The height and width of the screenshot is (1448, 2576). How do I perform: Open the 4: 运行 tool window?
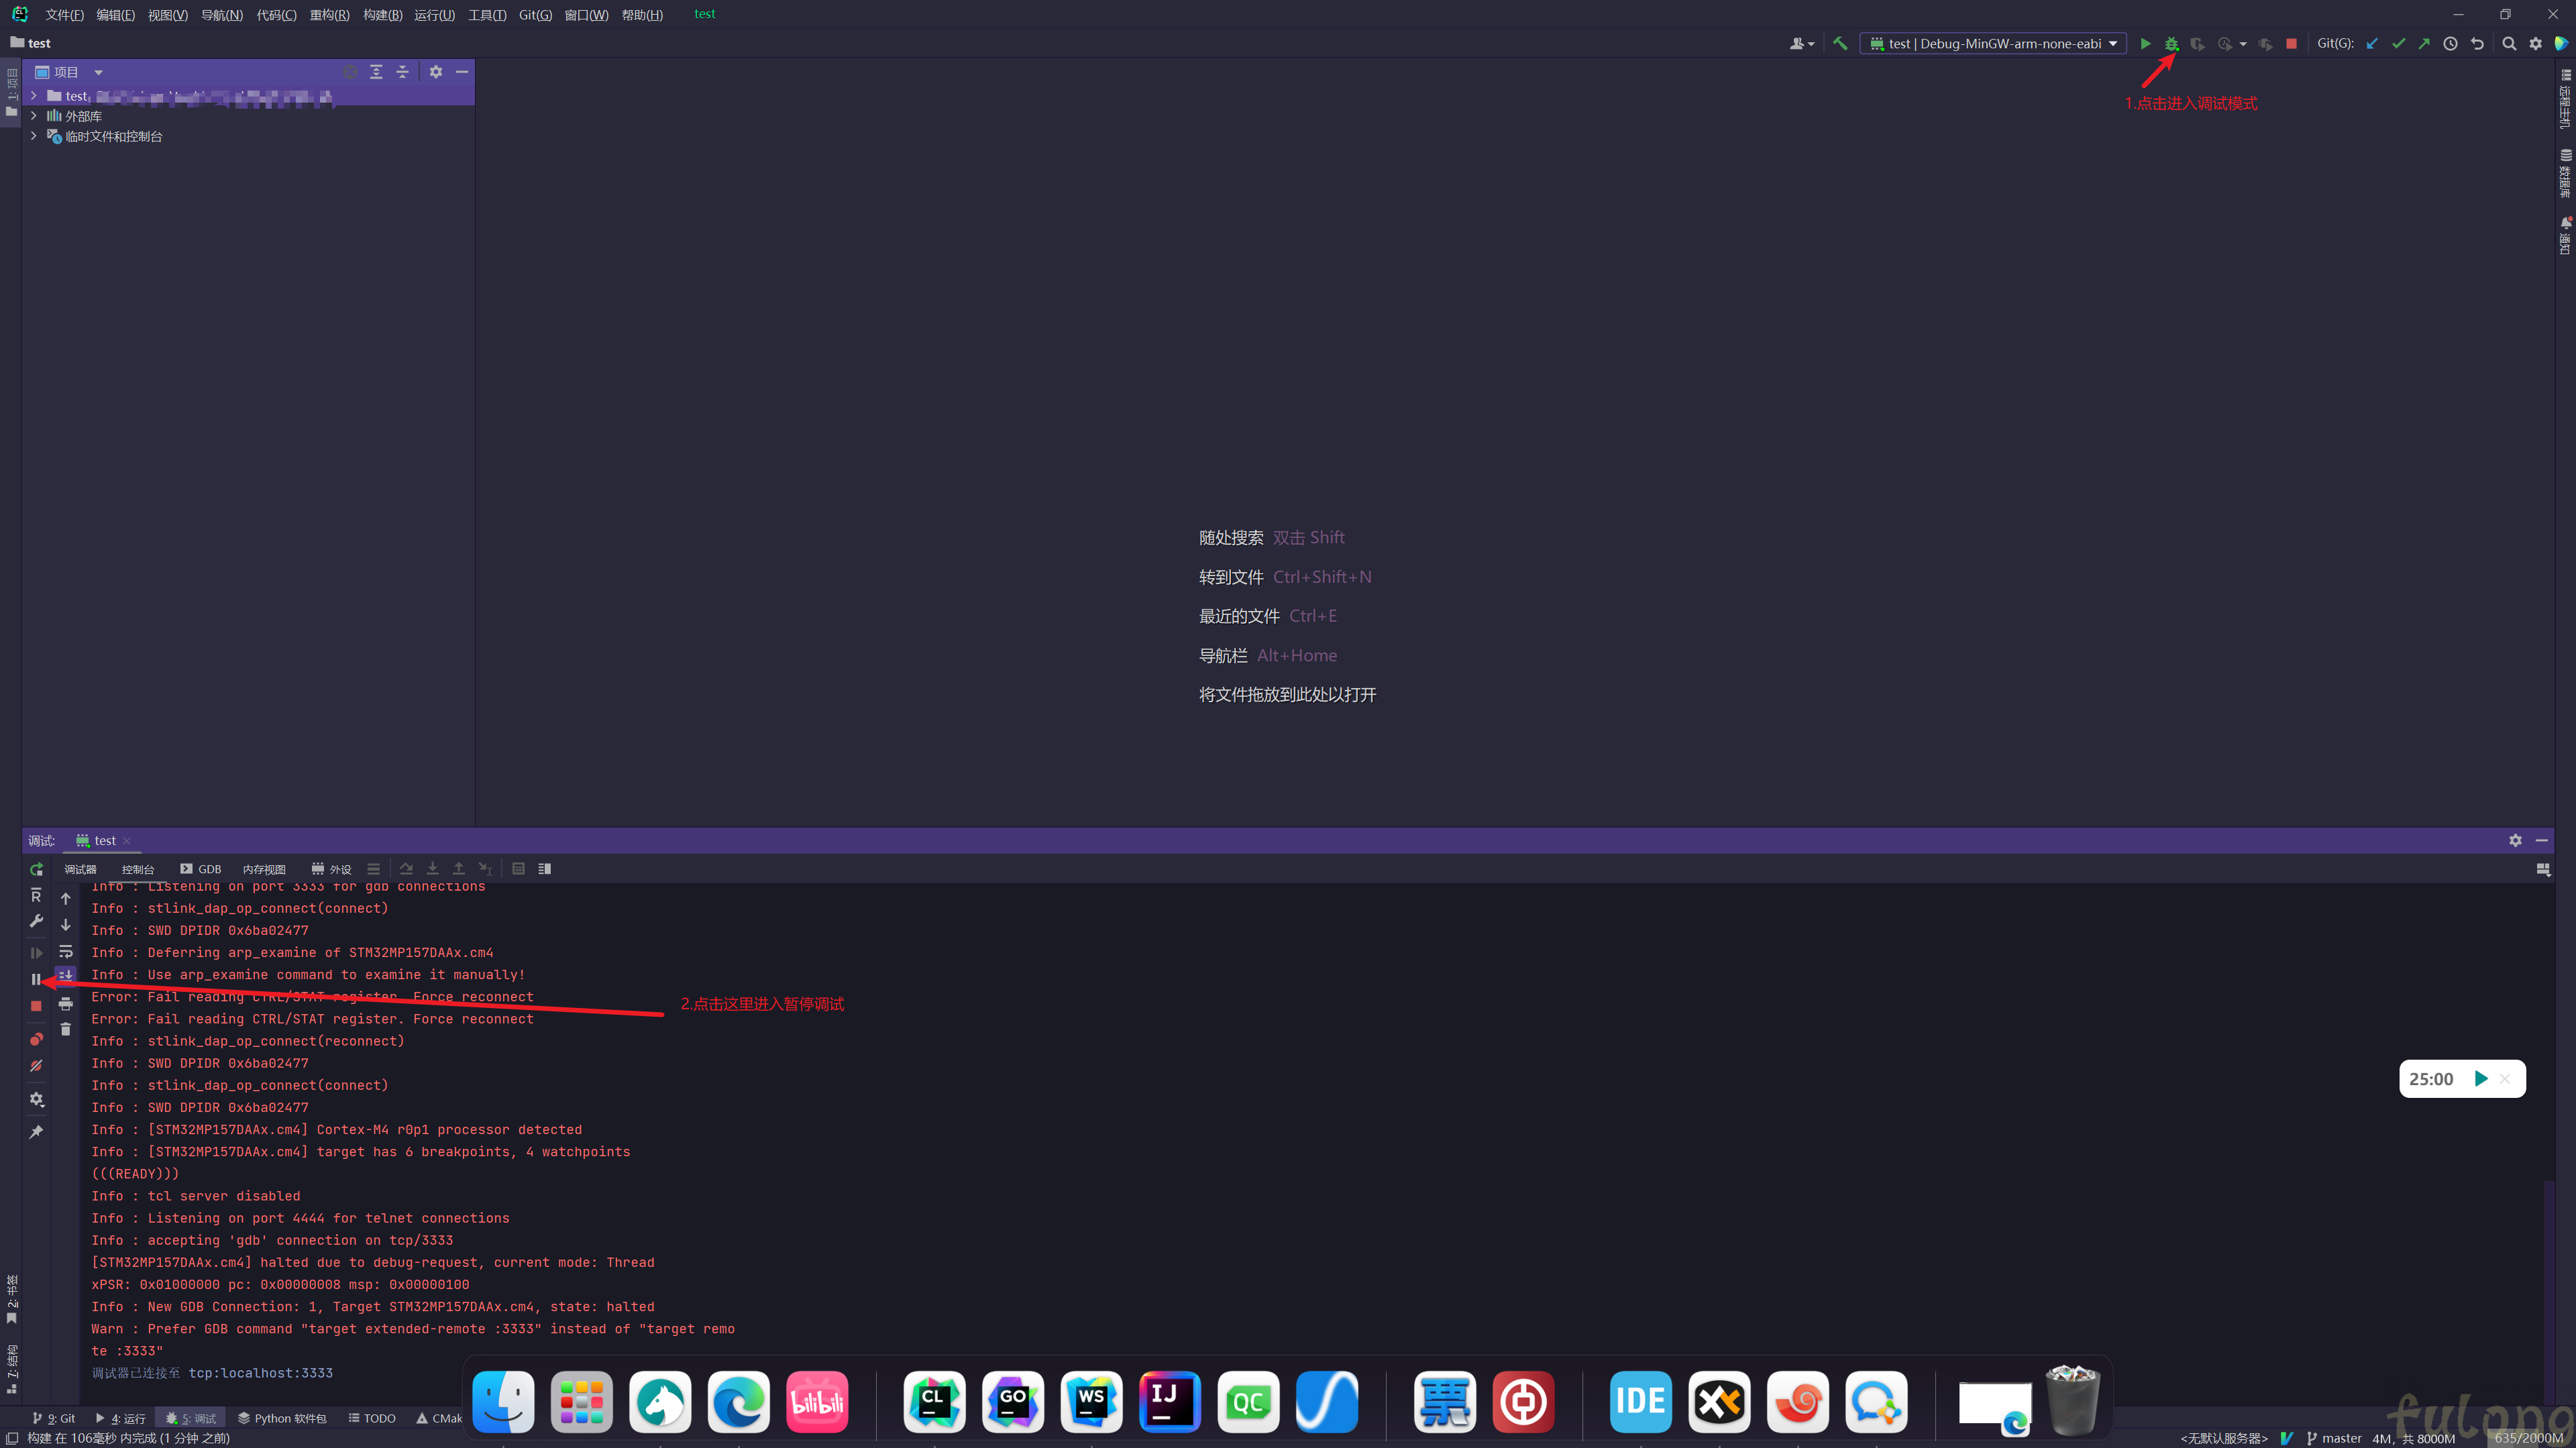click(x=120, y=1418)
